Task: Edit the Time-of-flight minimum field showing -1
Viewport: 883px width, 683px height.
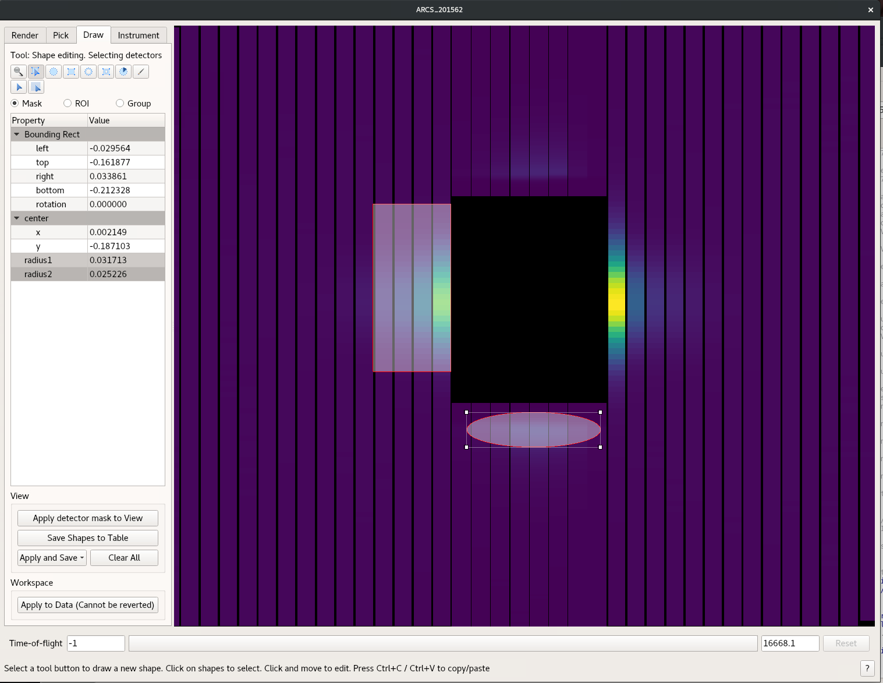Action: tap(96, 643)
